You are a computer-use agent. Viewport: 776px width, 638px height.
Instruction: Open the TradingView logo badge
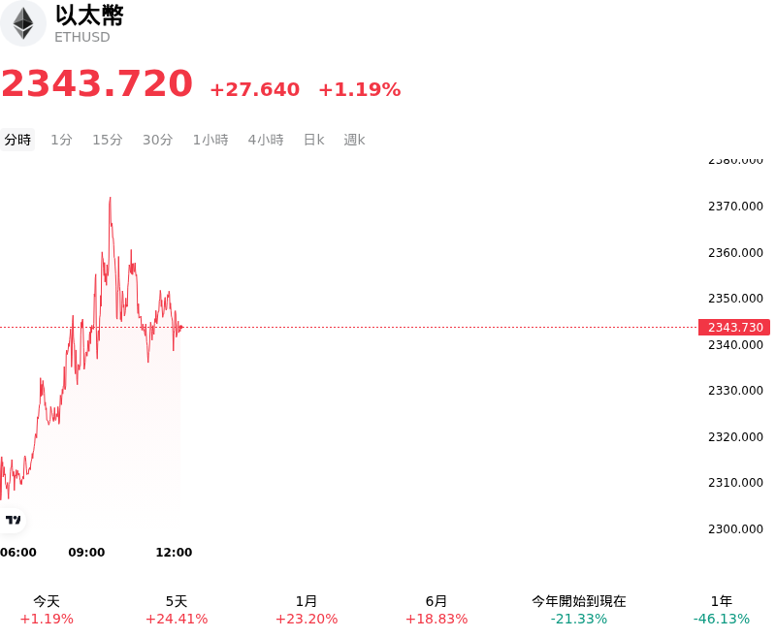click(x=12, y=520)
